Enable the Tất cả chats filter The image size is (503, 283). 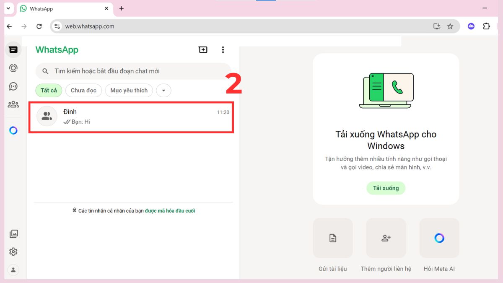pos(48,90)
